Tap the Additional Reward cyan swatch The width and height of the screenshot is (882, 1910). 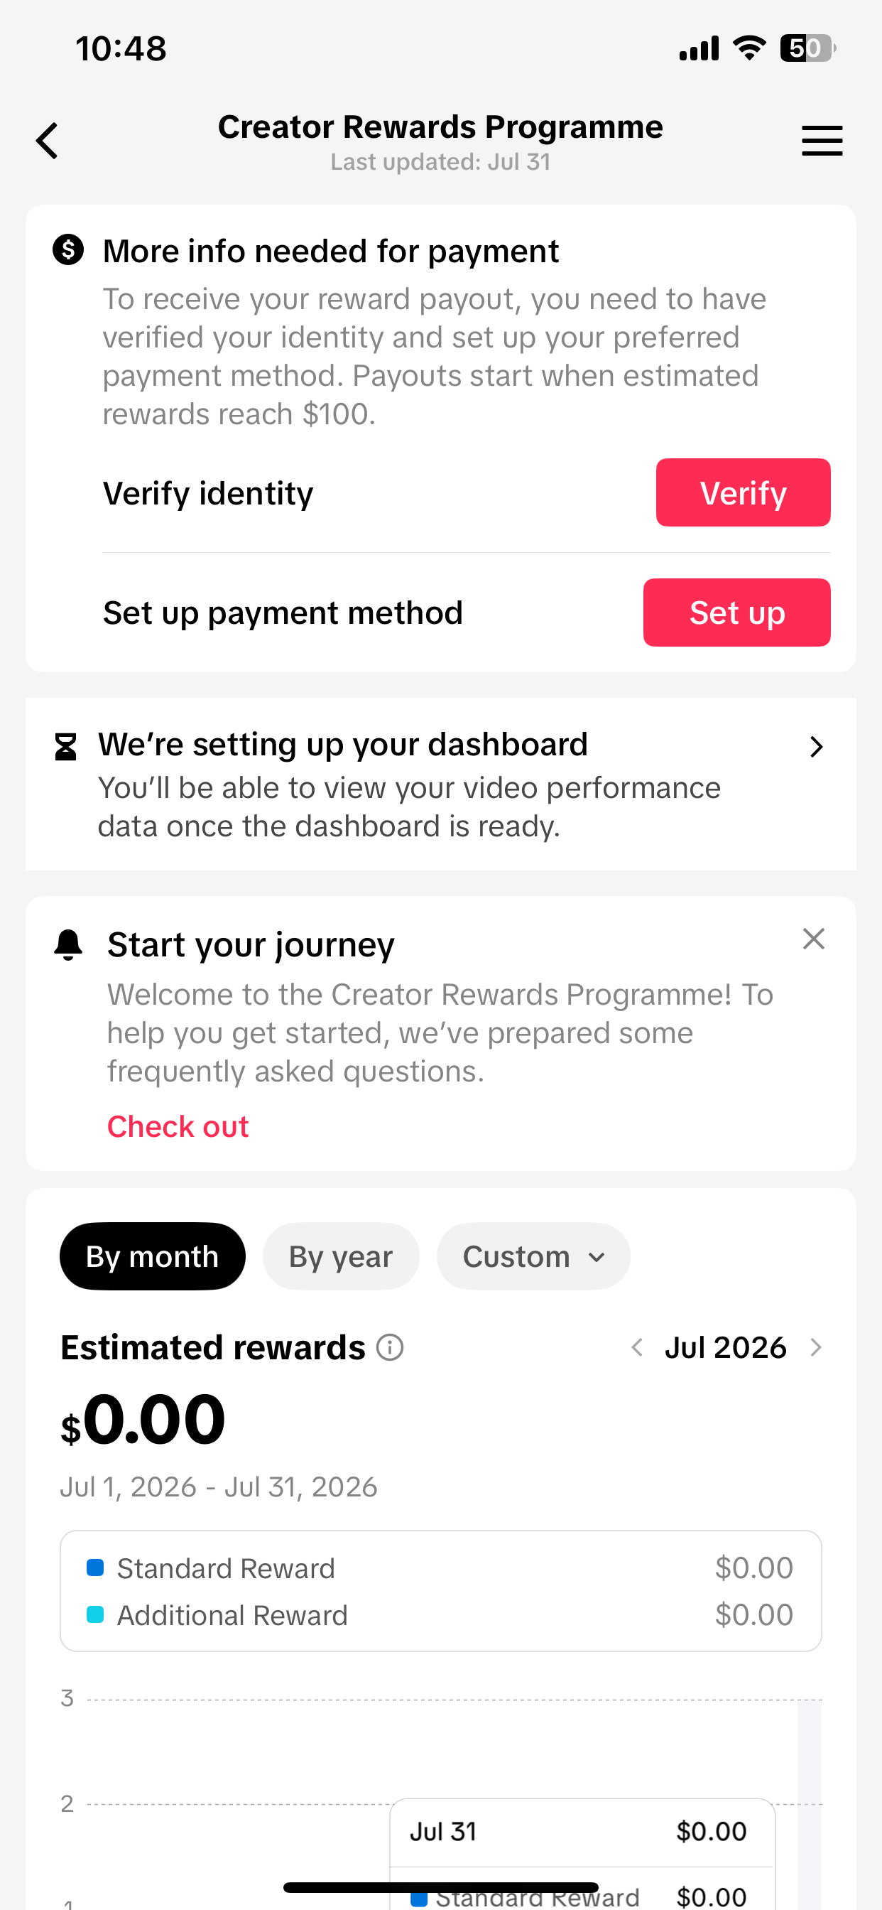pos(95,1614)
